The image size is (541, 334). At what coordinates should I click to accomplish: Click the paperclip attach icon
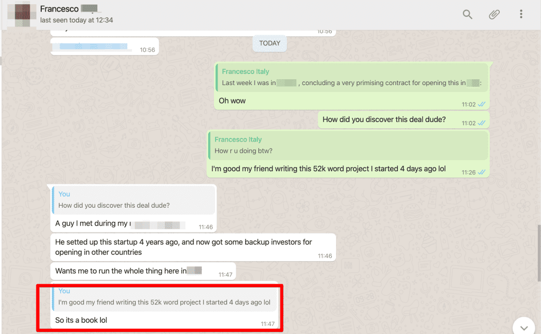[494, 14]
